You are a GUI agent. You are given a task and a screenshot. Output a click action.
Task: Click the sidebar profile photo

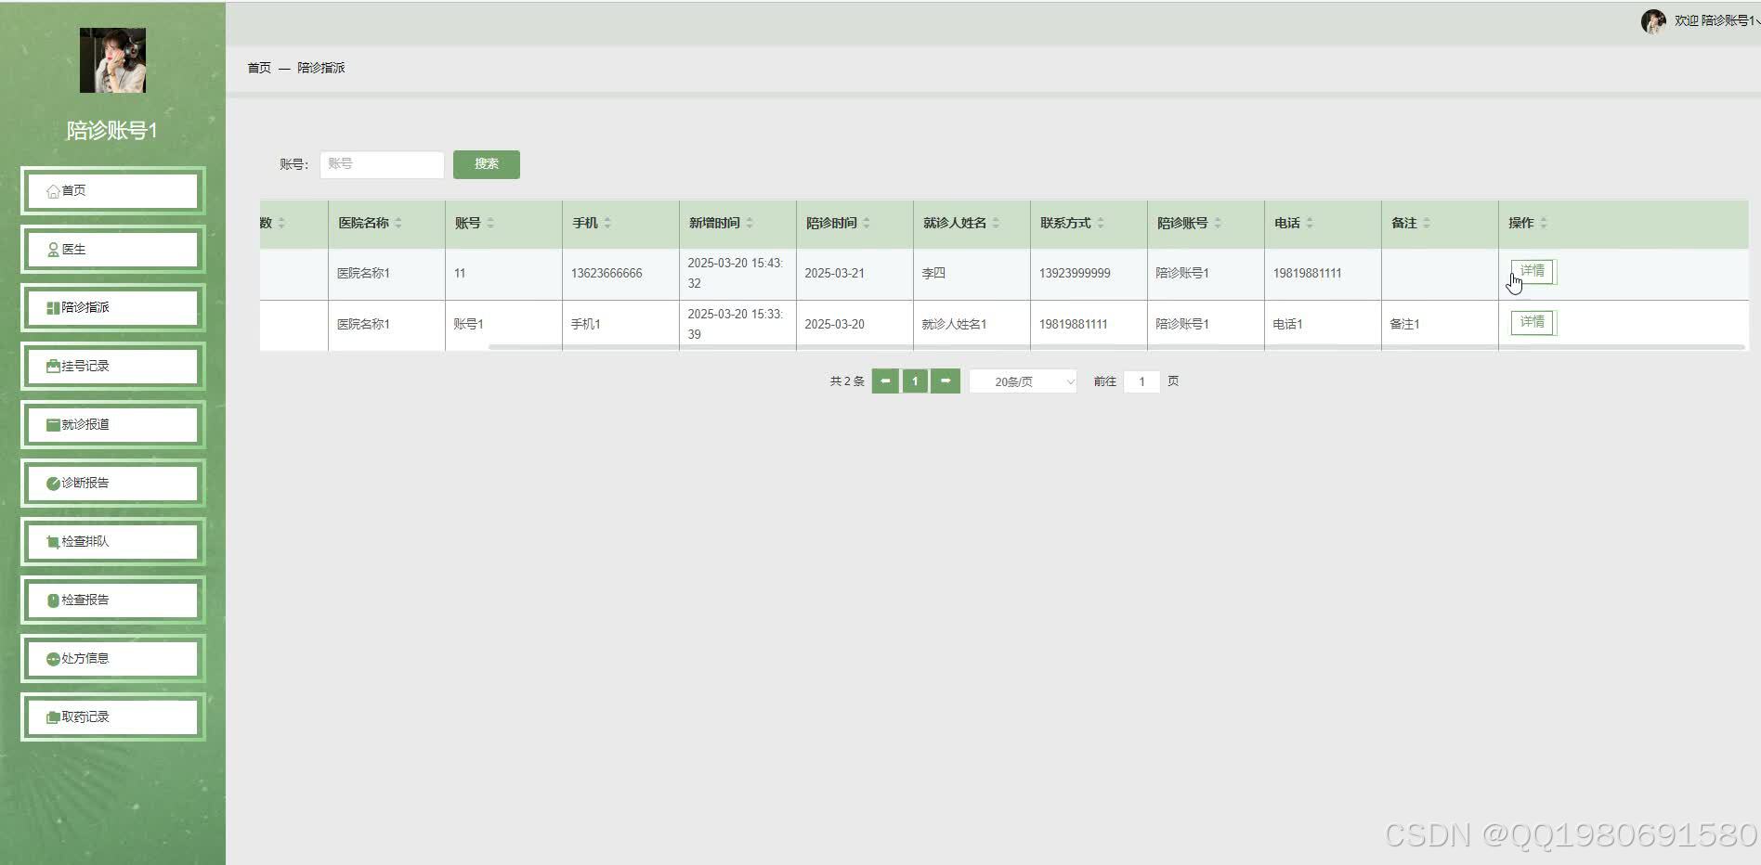(x=112, y=60)
